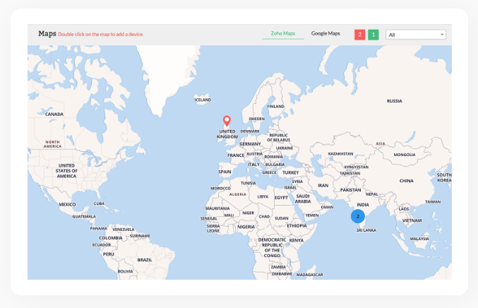Screen dimensions: 478x308
Task: Click the red location pin over United Kingdom
Action: click(x=227, y=121)
